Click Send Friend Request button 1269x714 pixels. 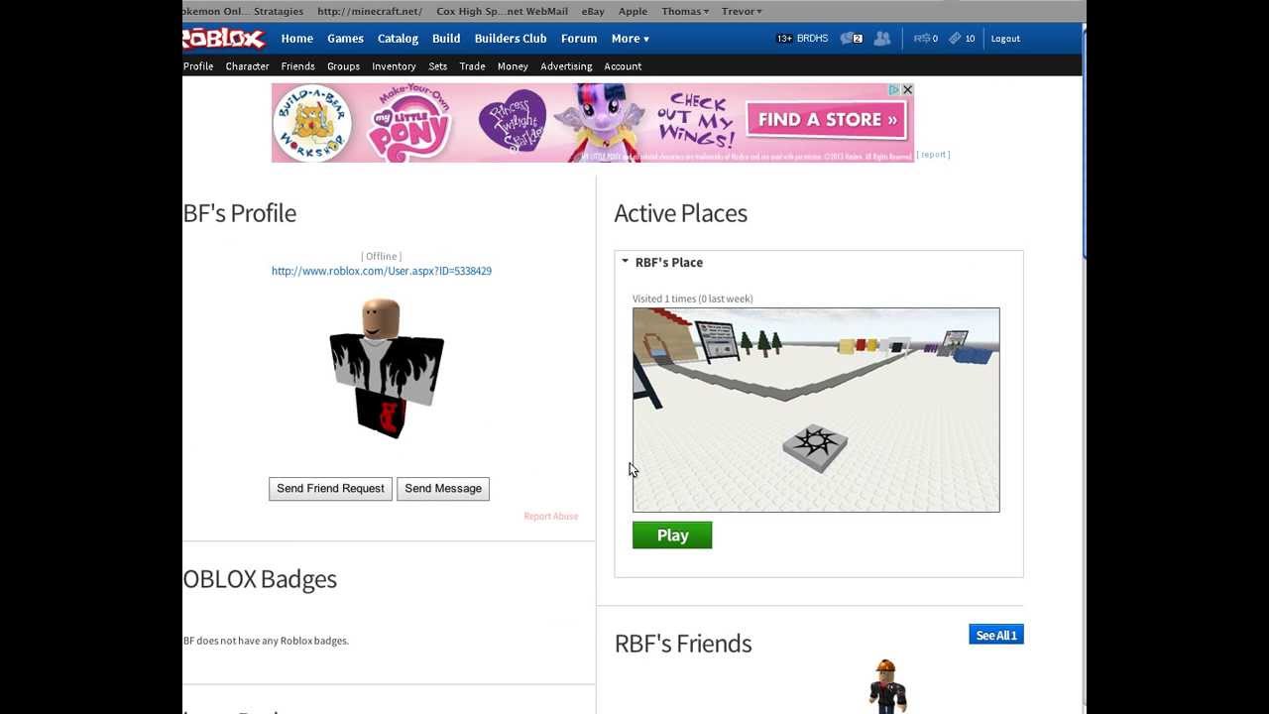[x=330, y=488]
